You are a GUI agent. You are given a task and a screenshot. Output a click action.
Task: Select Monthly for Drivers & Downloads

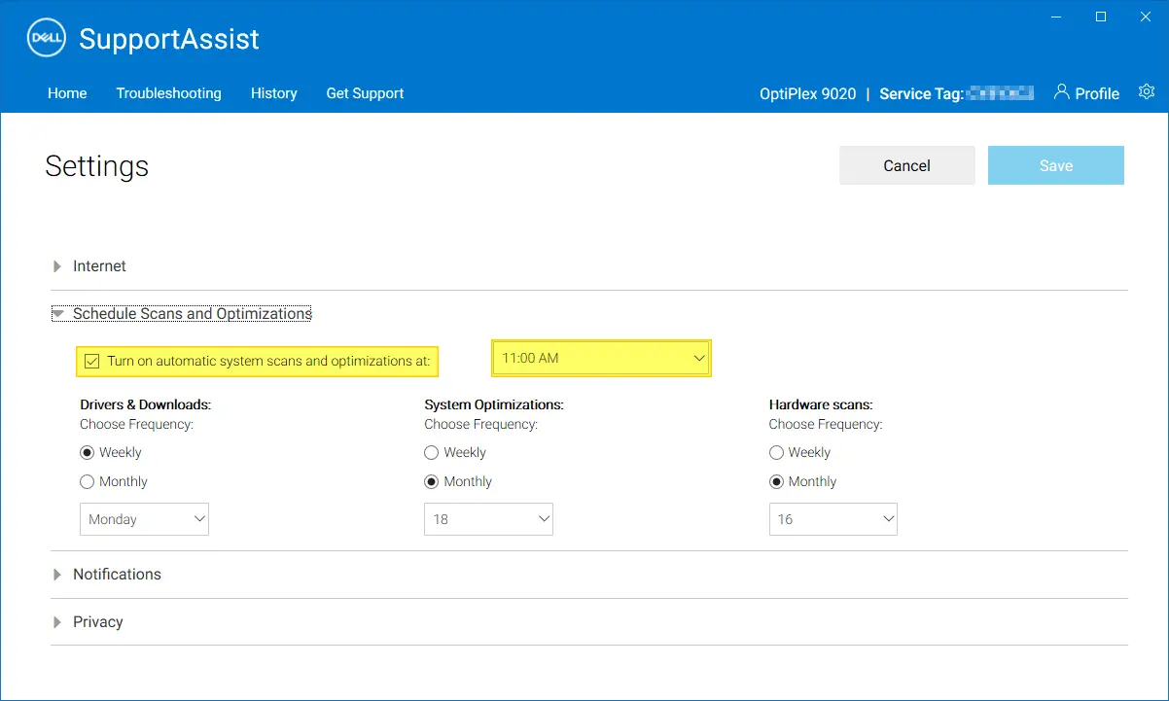88,481
